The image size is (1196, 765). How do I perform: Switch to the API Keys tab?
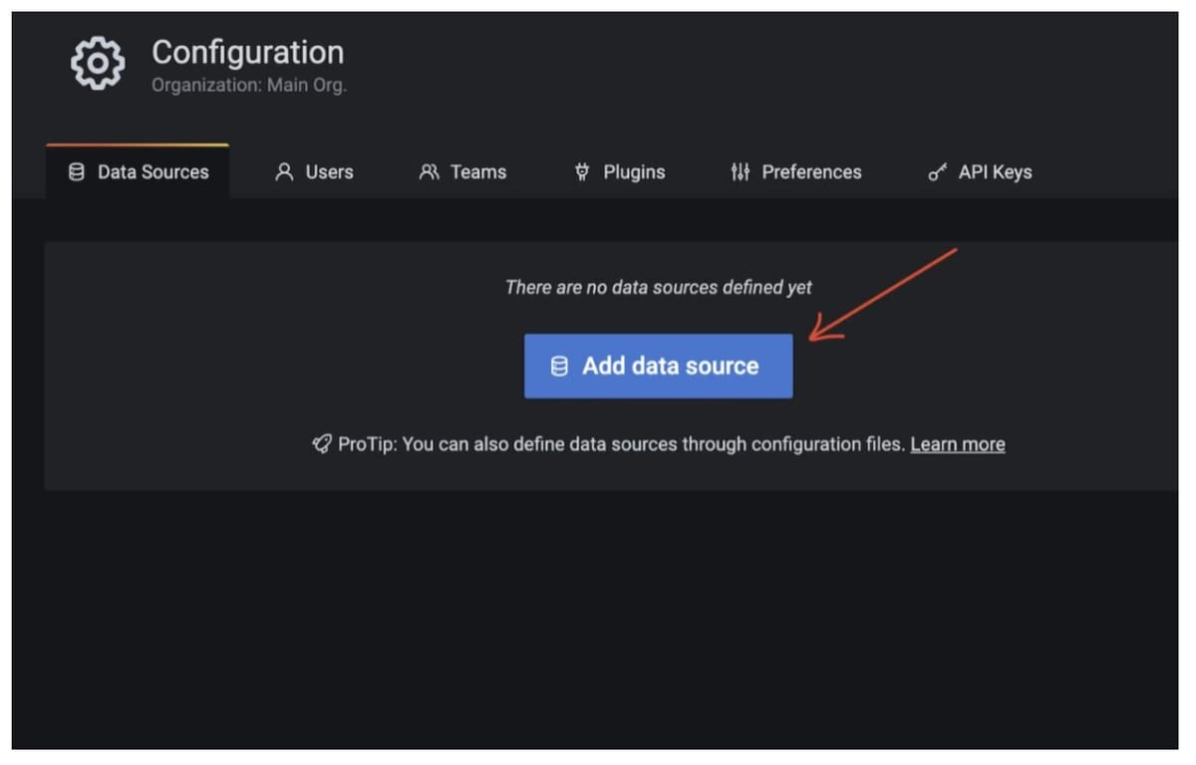pos(979,171)
